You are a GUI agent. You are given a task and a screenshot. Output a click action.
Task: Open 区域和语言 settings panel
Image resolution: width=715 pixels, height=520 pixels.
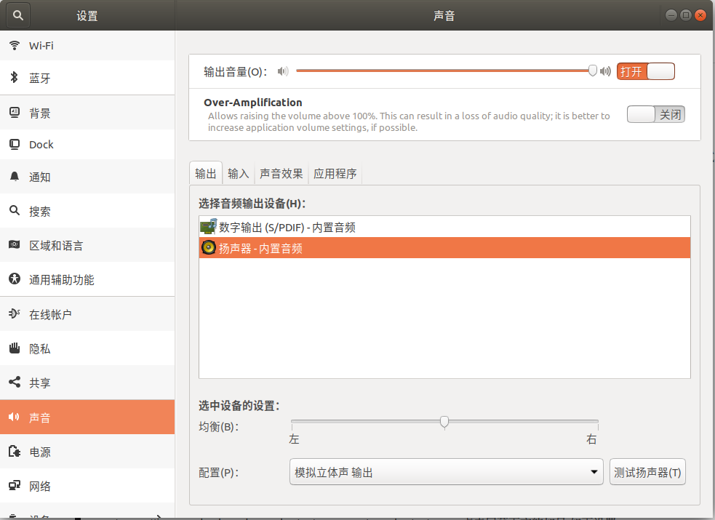tap(87, 245)
